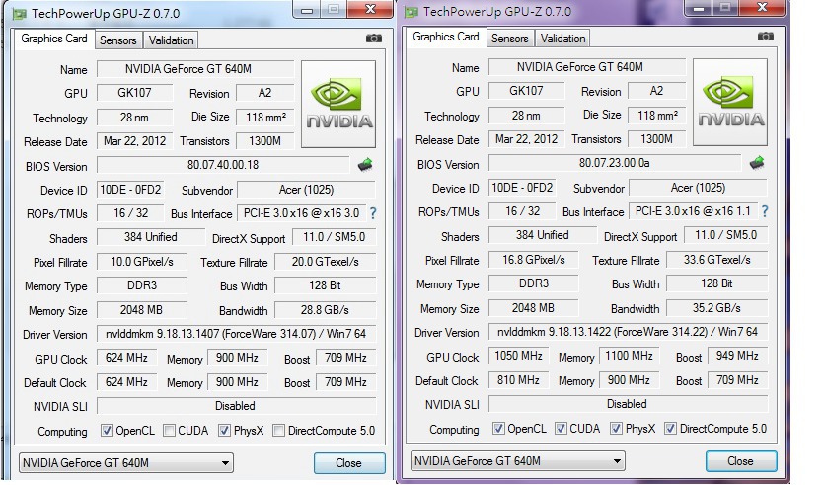
Task: Click Bandwidth 28.8 GB/s value
Action: point(325,309)
